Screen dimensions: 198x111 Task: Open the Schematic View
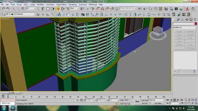(161, 9)
